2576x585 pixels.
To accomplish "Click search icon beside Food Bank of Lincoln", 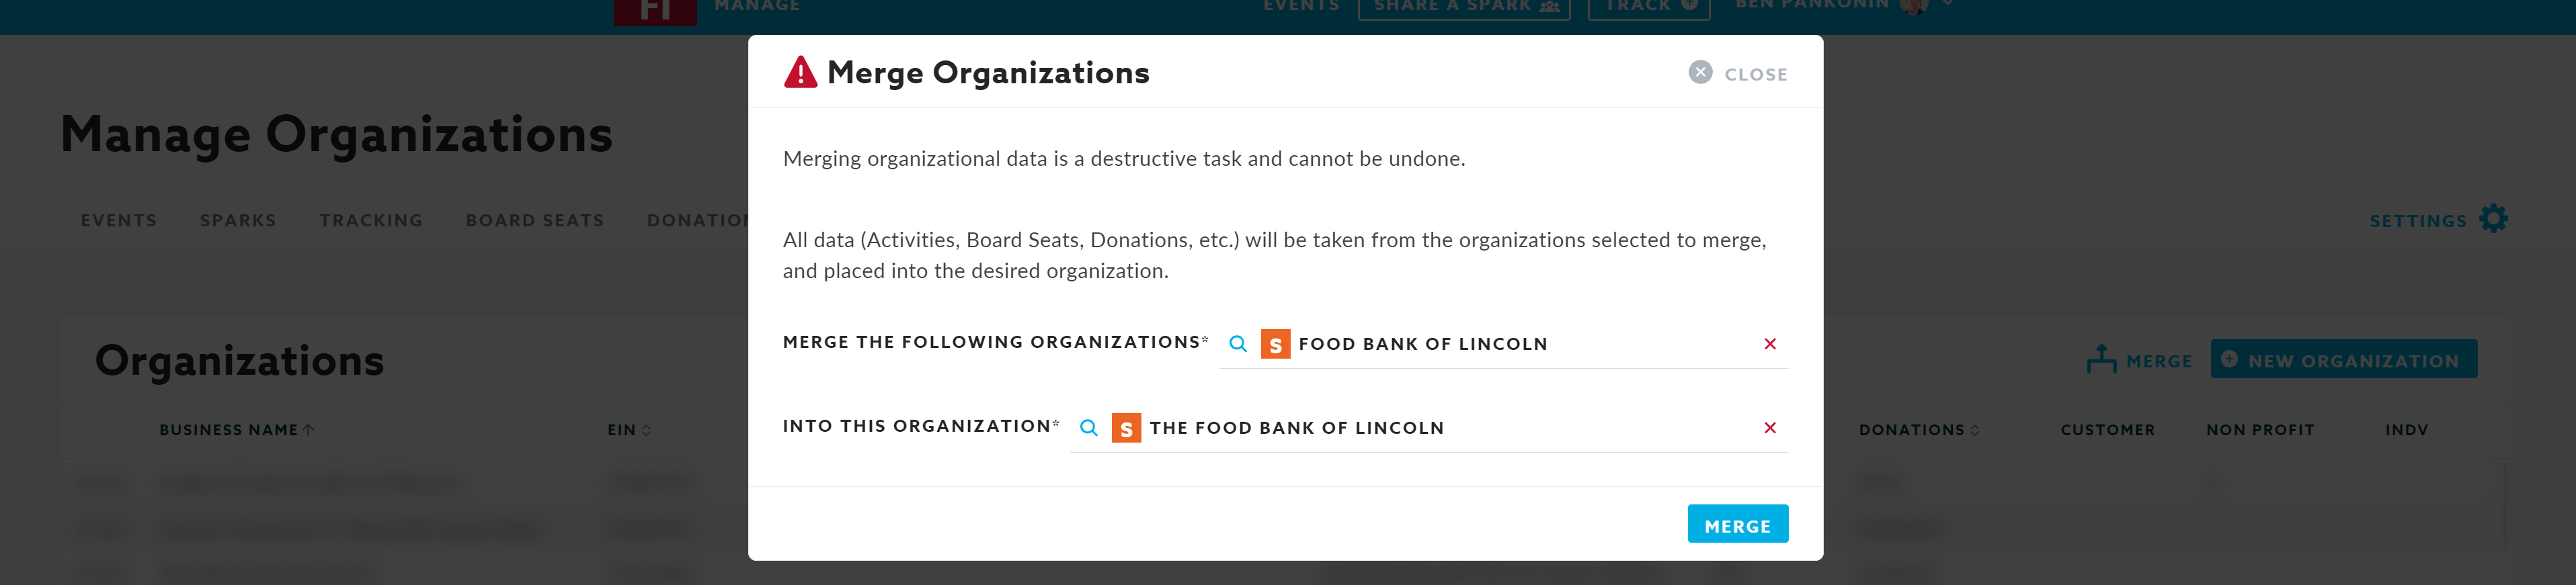I will pyautogui.click(x=1237, y=345).
